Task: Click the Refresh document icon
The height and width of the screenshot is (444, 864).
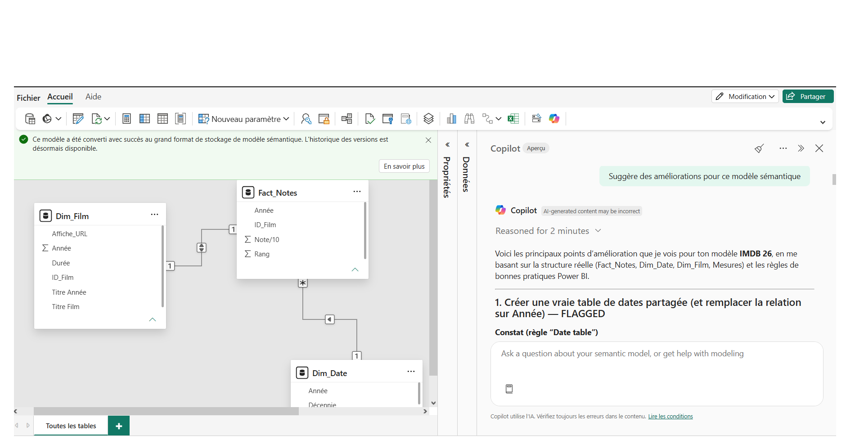Action: point(96,119)
